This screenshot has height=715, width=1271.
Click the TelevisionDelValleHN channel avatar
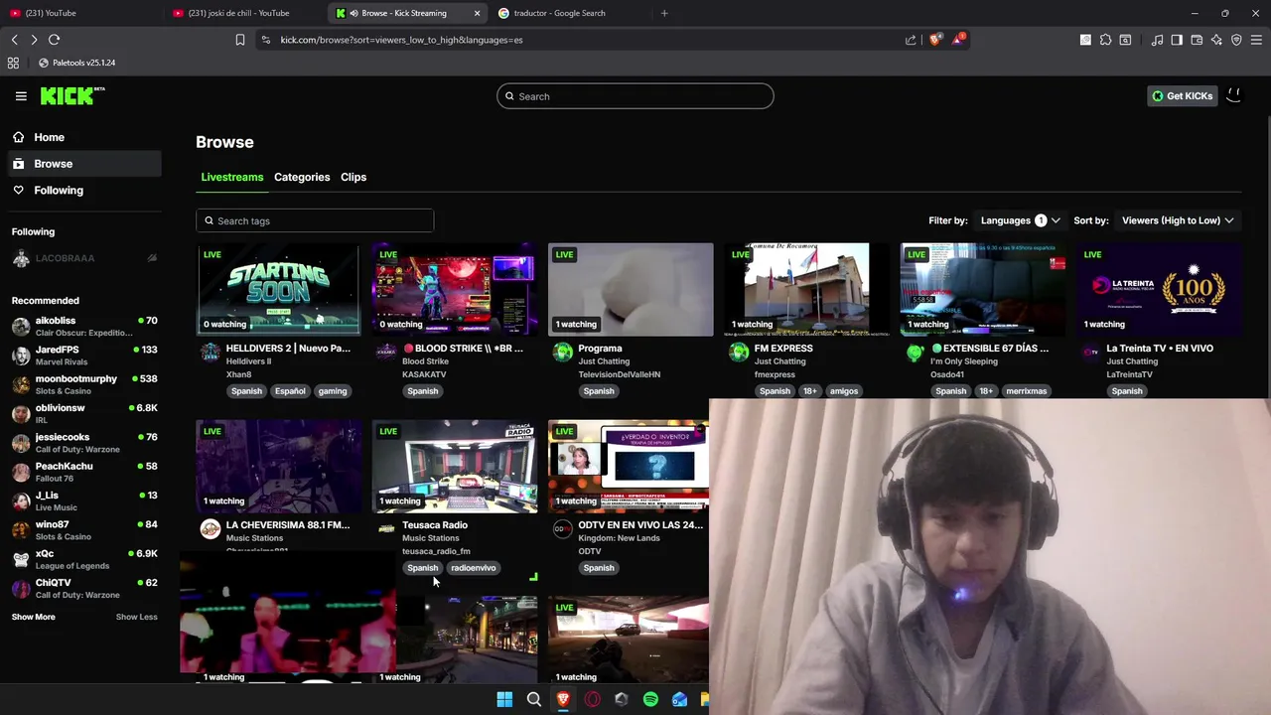click(x=562, y=352)
